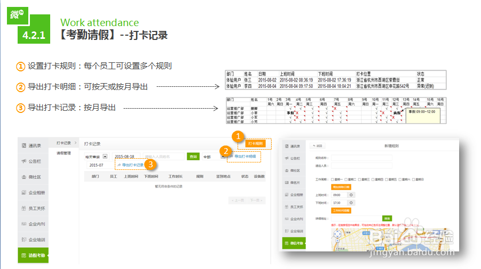Select the 打卡记录 submenu item
This screenshot has width=481, height=269.
[x=64, y=143]
